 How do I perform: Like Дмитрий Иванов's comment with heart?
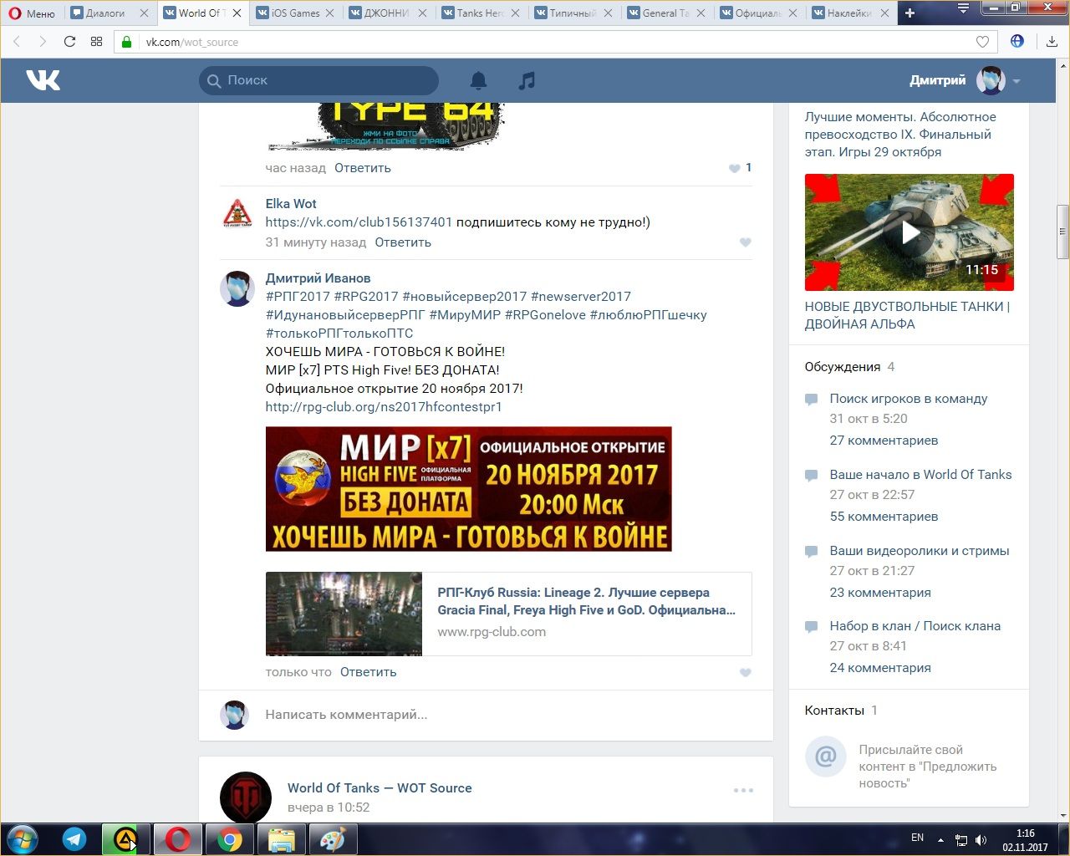(746, 673)
